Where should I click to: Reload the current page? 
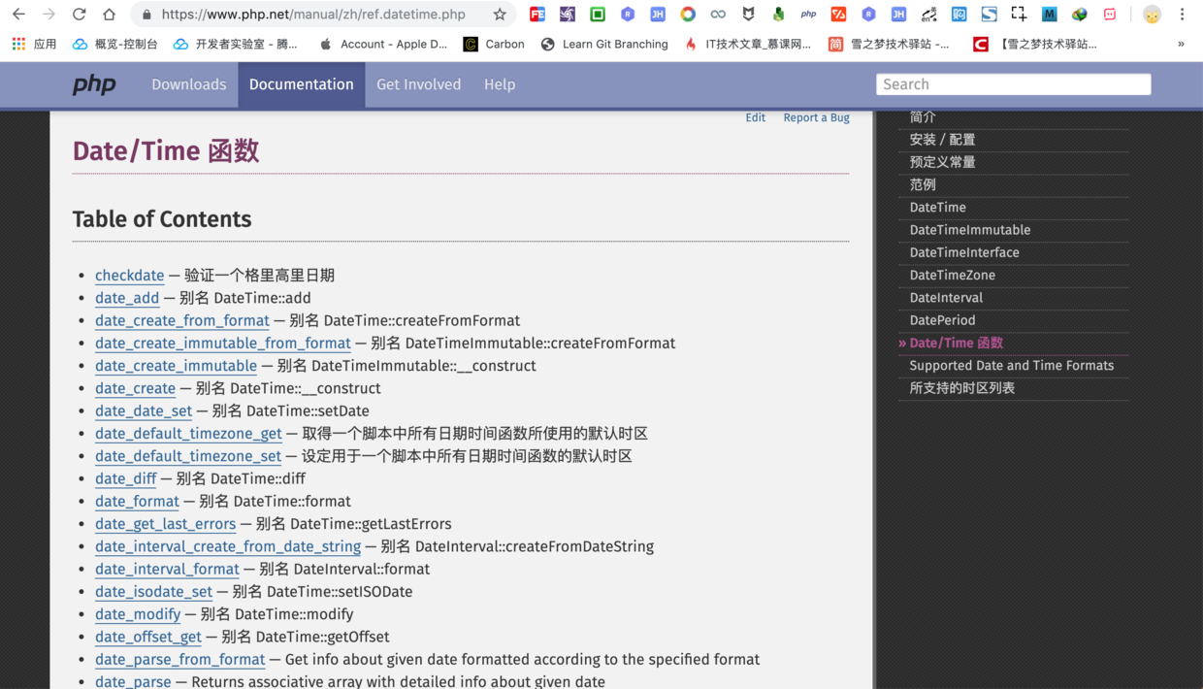coord(80,14)
